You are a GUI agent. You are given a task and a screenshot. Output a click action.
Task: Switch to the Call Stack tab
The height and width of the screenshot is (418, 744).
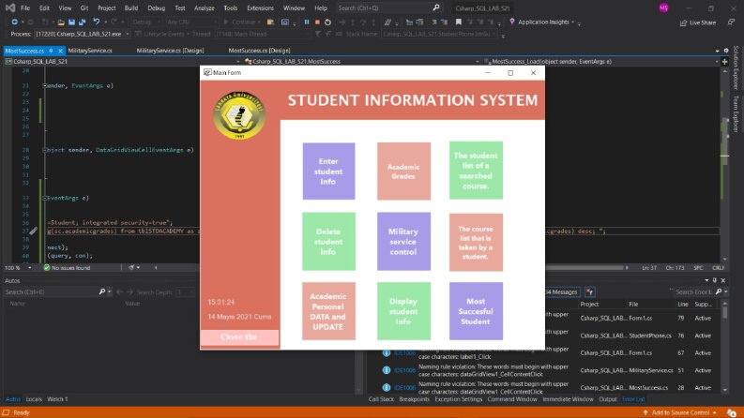381,399
